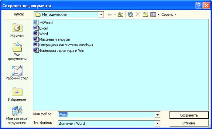212x129 pixels.
Task: Click the Сохранить button
Action: click(189, 115)
